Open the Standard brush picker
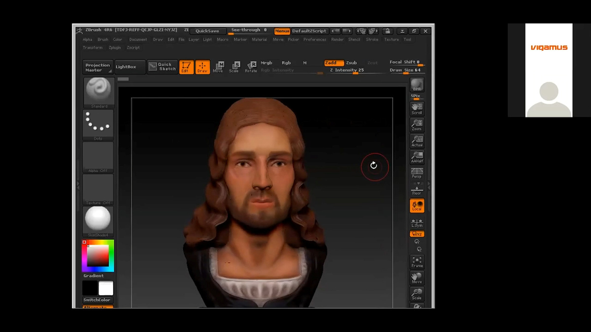 (98, 92)
